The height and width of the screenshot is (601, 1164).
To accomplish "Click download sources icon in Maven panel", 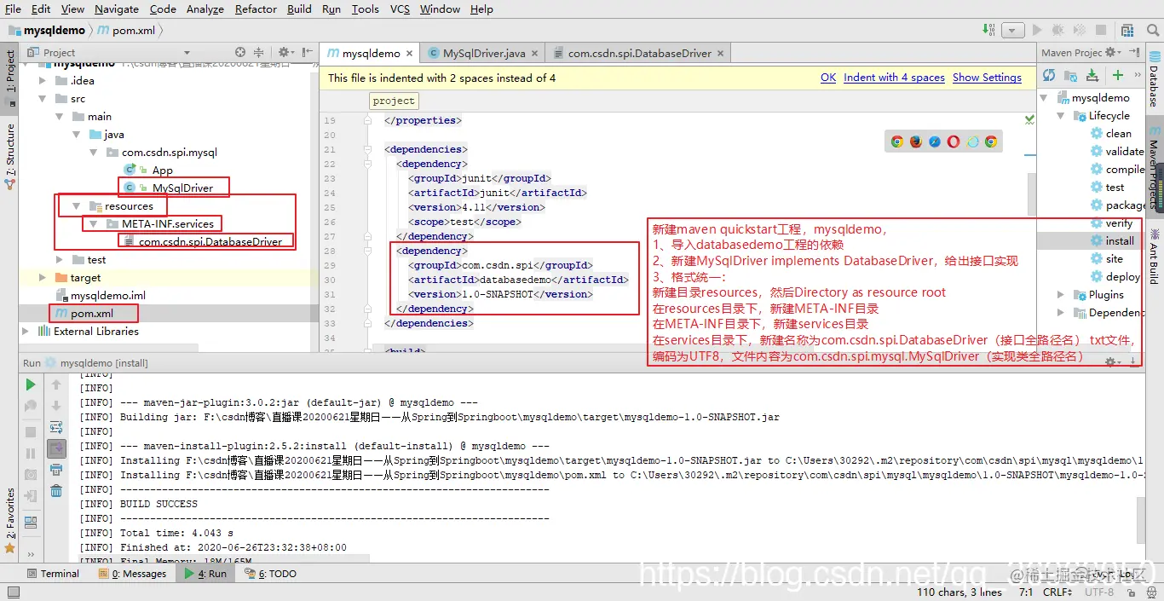I will pos(1092,76).
